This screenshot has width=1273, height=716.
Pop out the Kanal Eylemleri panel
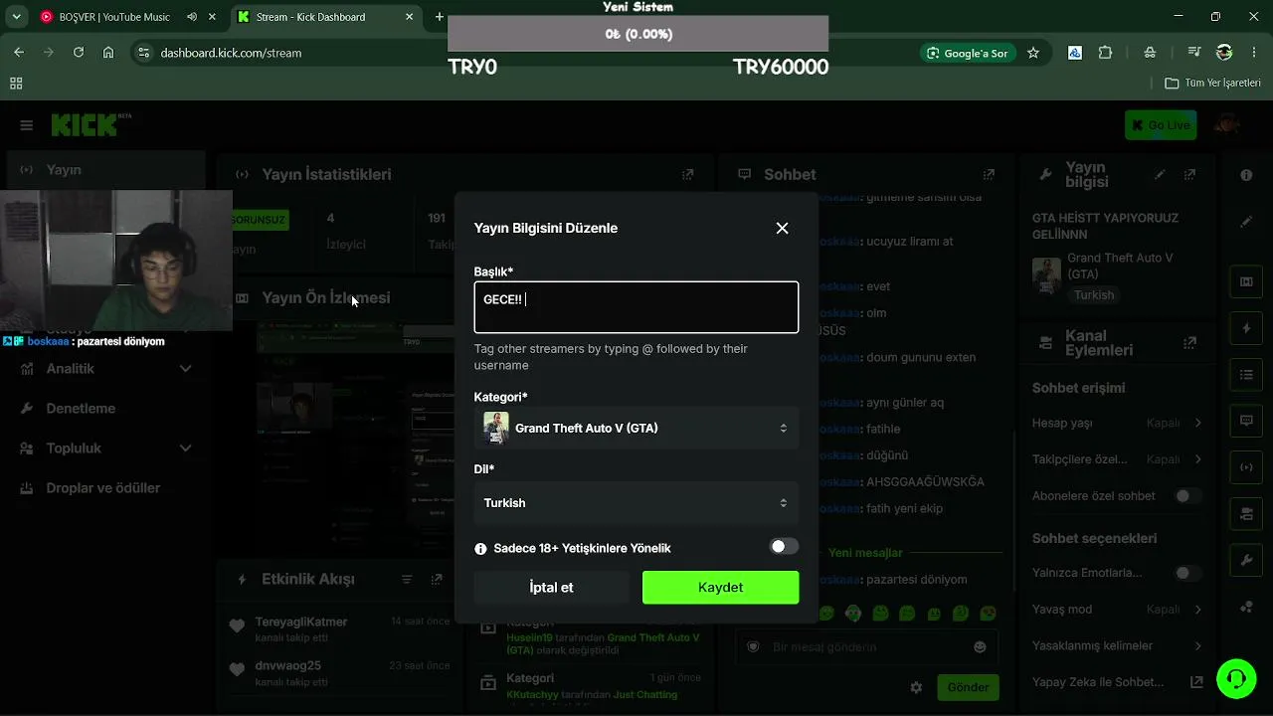tap(1189, 342)
